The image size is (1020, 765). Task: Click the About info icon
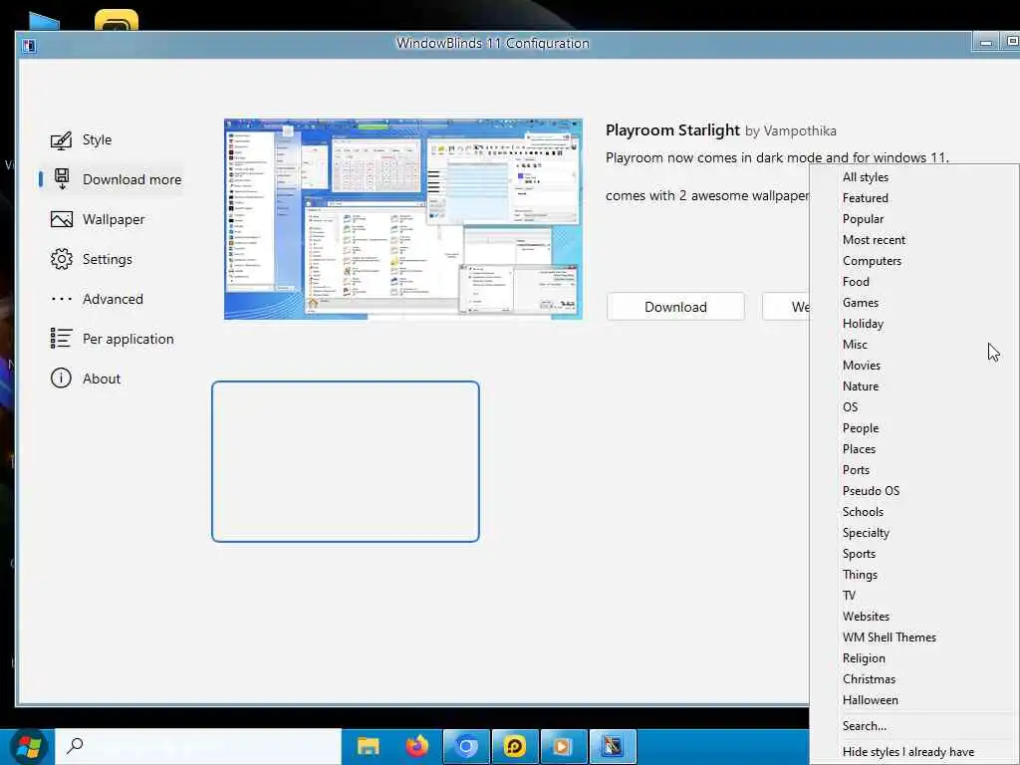point(61,378)
